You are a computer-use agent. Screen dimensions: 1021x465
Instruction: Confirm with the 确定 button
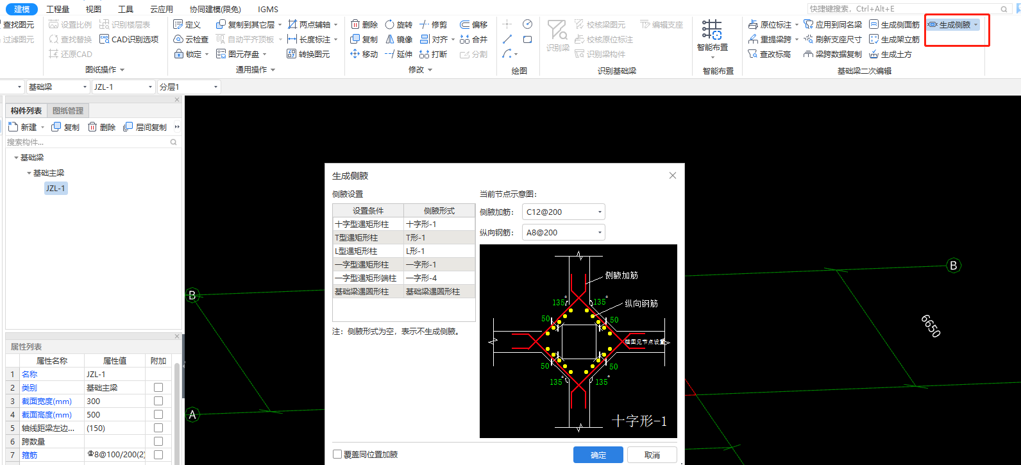click(x=598, y=455)
